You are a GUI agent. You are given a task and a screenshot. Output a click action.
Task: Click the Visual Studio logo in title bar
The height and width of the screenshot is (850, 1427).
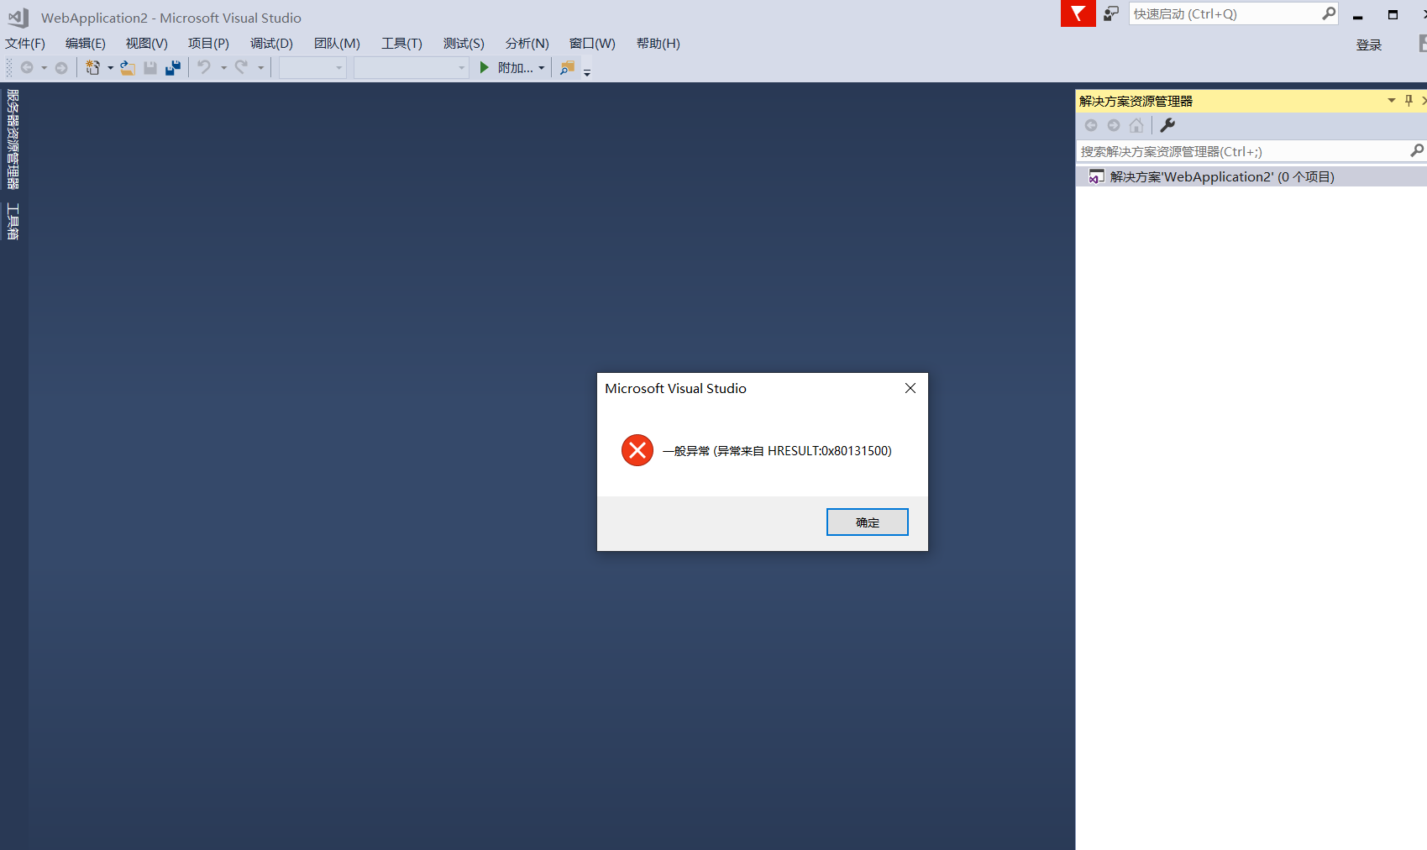tap(18, 18)
